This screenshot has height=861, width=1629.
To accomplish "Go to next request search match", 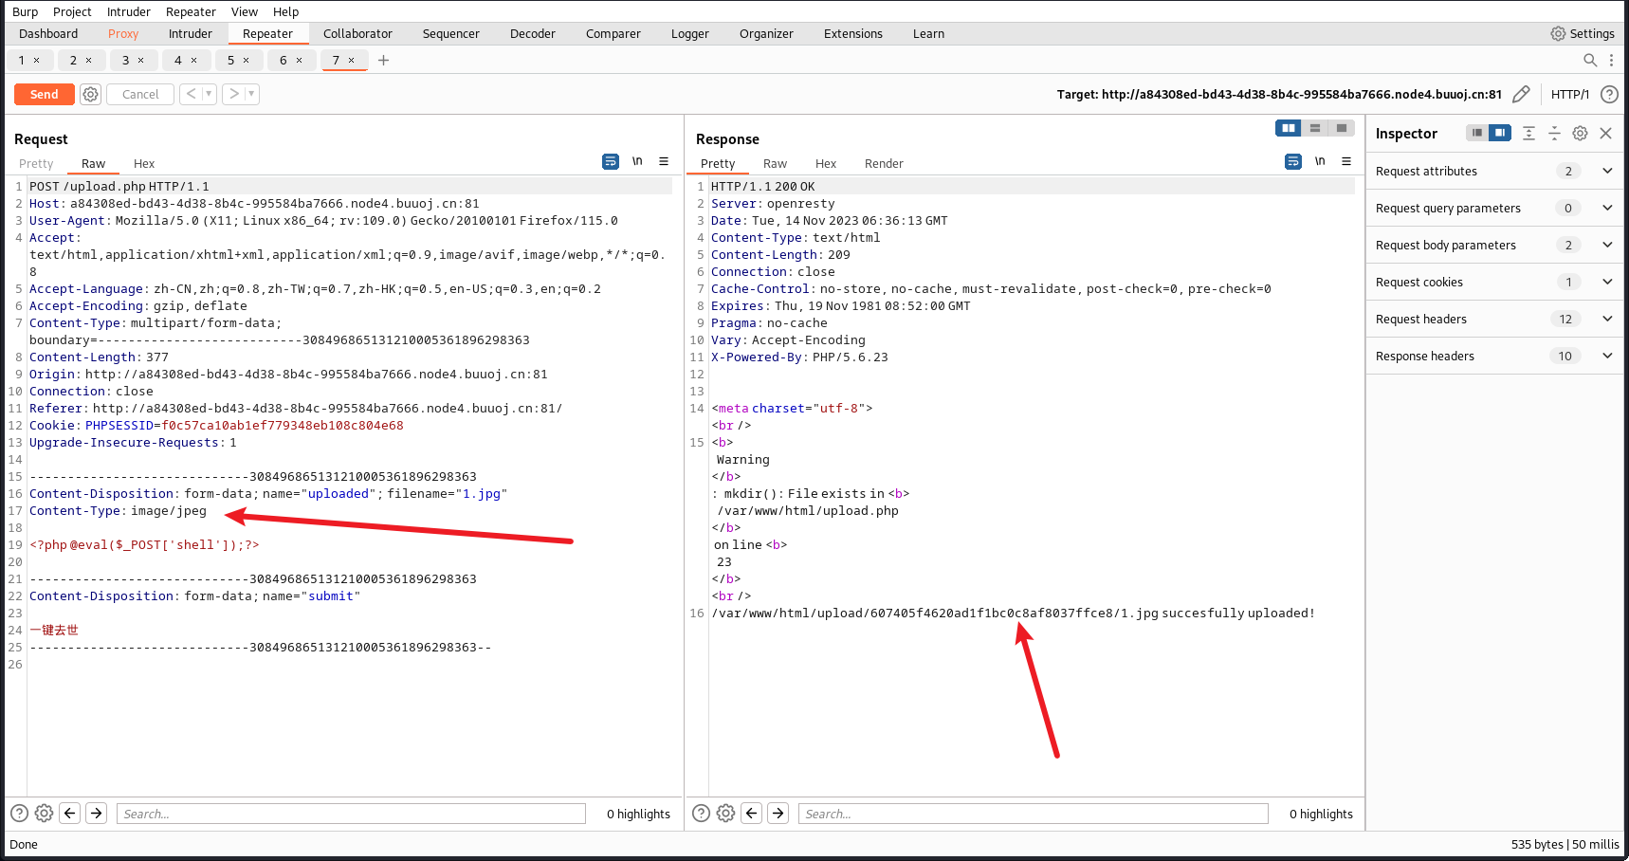I will 96,813.
